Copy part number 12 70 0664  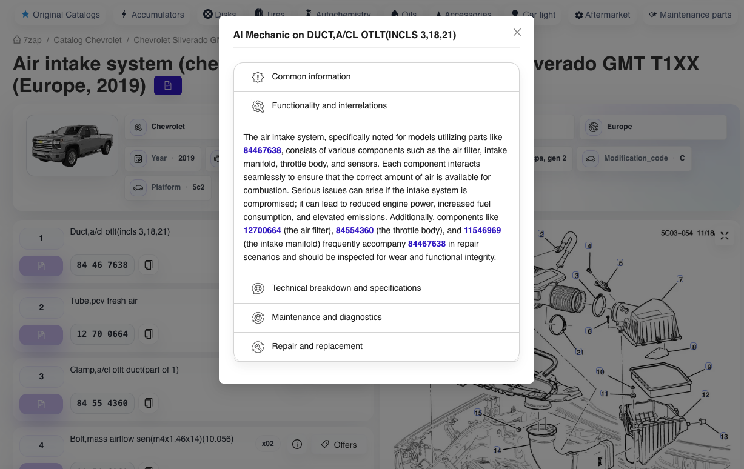pos(148,334)
